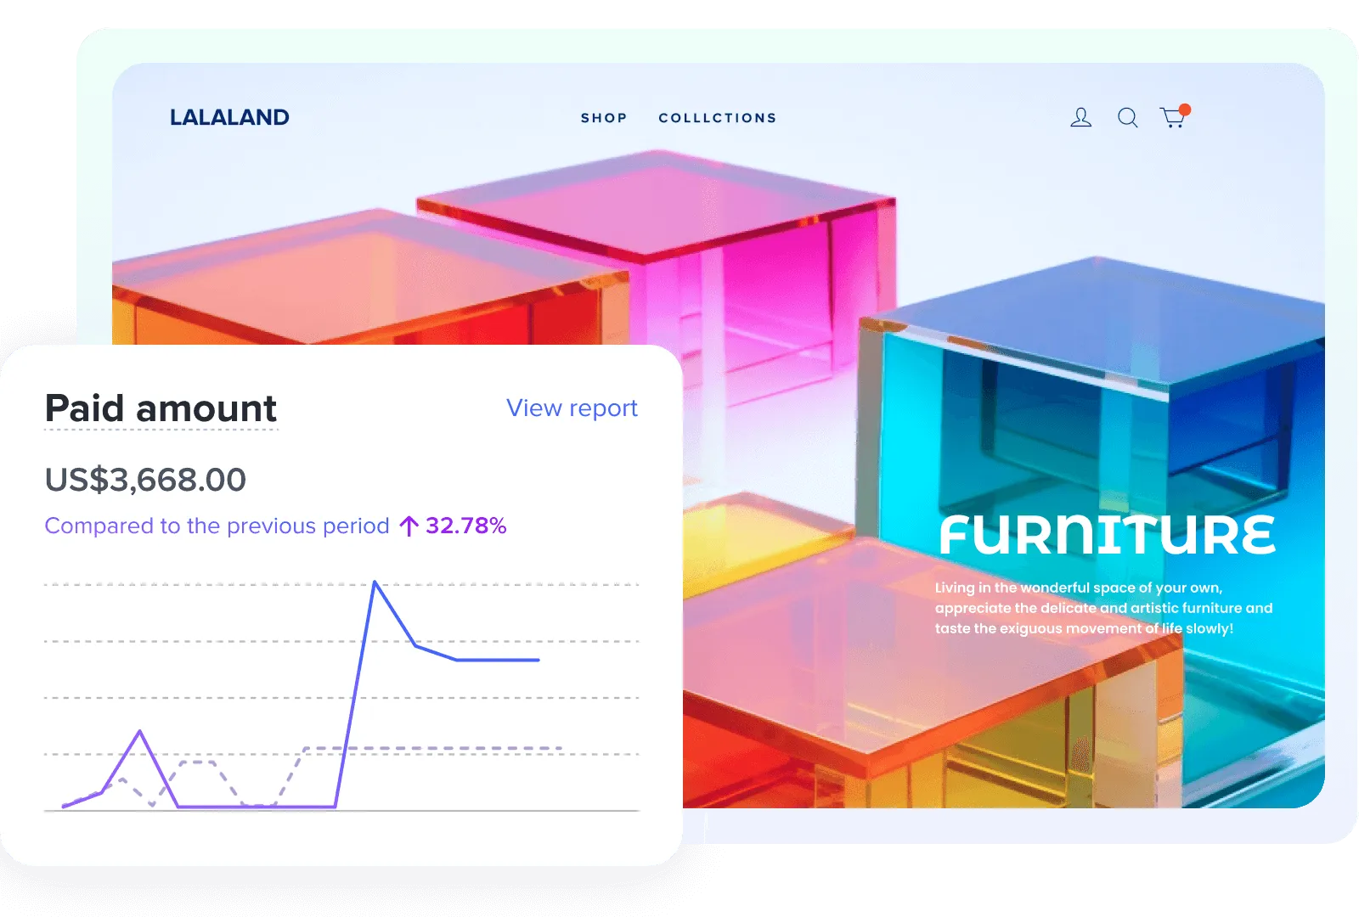The width and height of the screenshot is (1359, 917).
Task: Click the furniture description paragraph
Action: pyautogui.click(x=1103, y=608)
